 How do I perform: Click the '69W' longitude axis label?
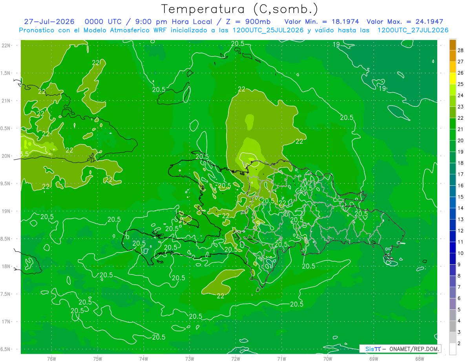pyautogui.click(x=373, y=359)
